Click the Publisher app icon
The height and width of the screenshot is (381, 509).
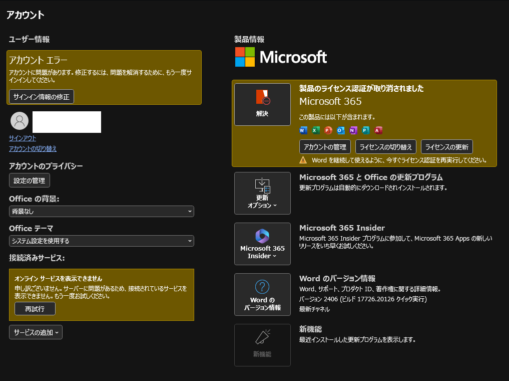[x=366, y=130]
